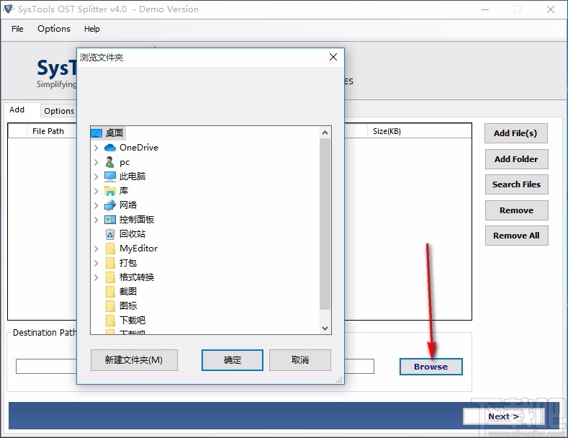568x438 pixels.
Task: Expand the 网络 tree node
Action: [x=96, y=205]
